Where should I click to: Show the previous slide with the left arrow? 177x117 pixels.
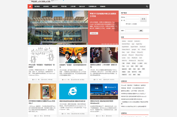click(30, 27)
